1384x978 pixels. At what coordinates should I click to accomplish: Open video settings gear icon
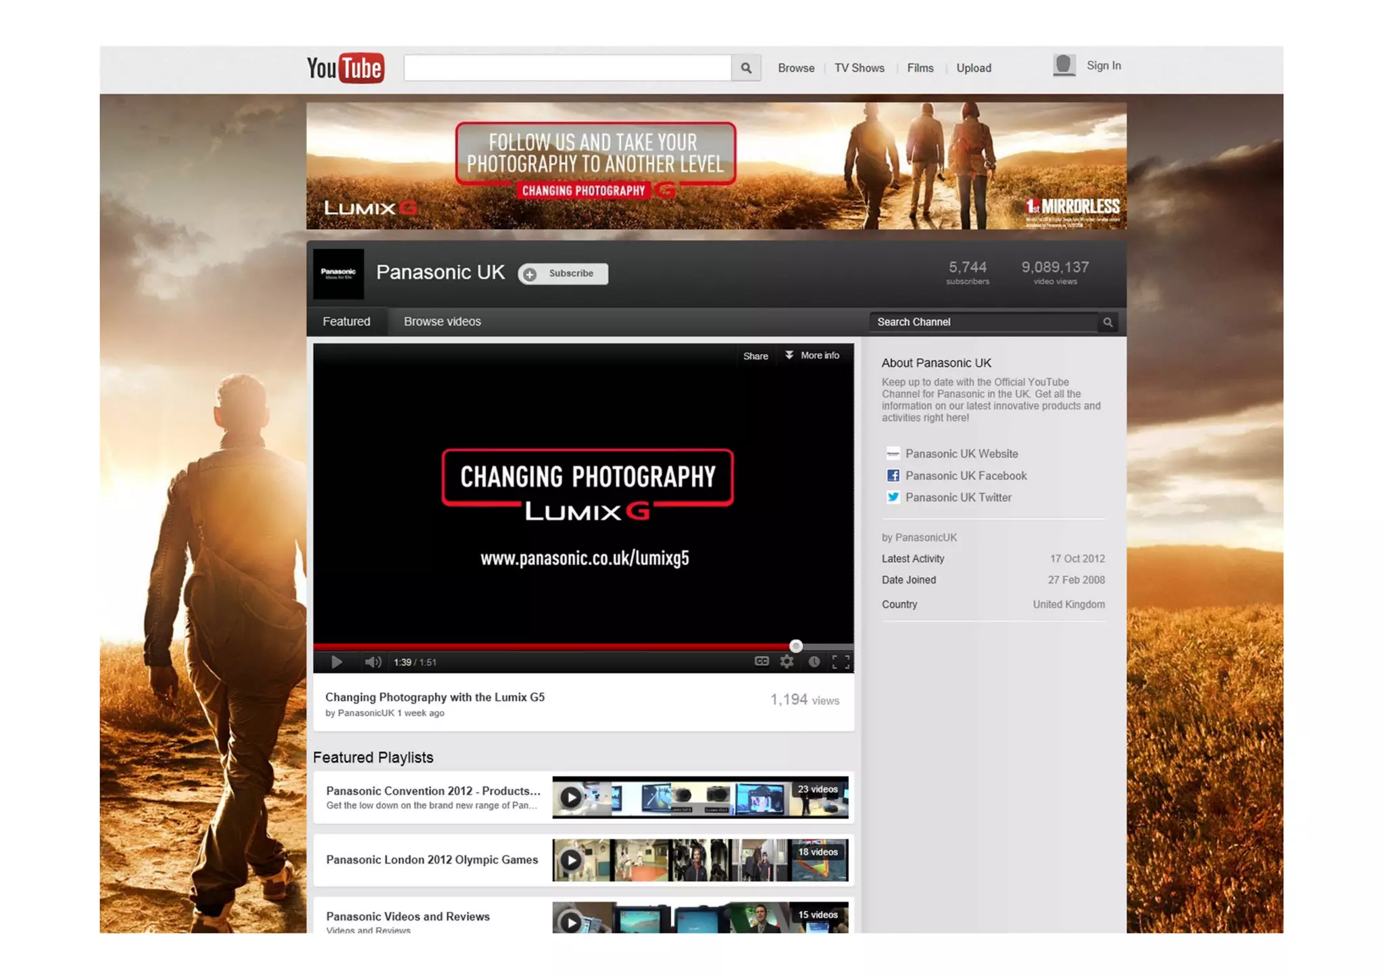click(787, 662)
